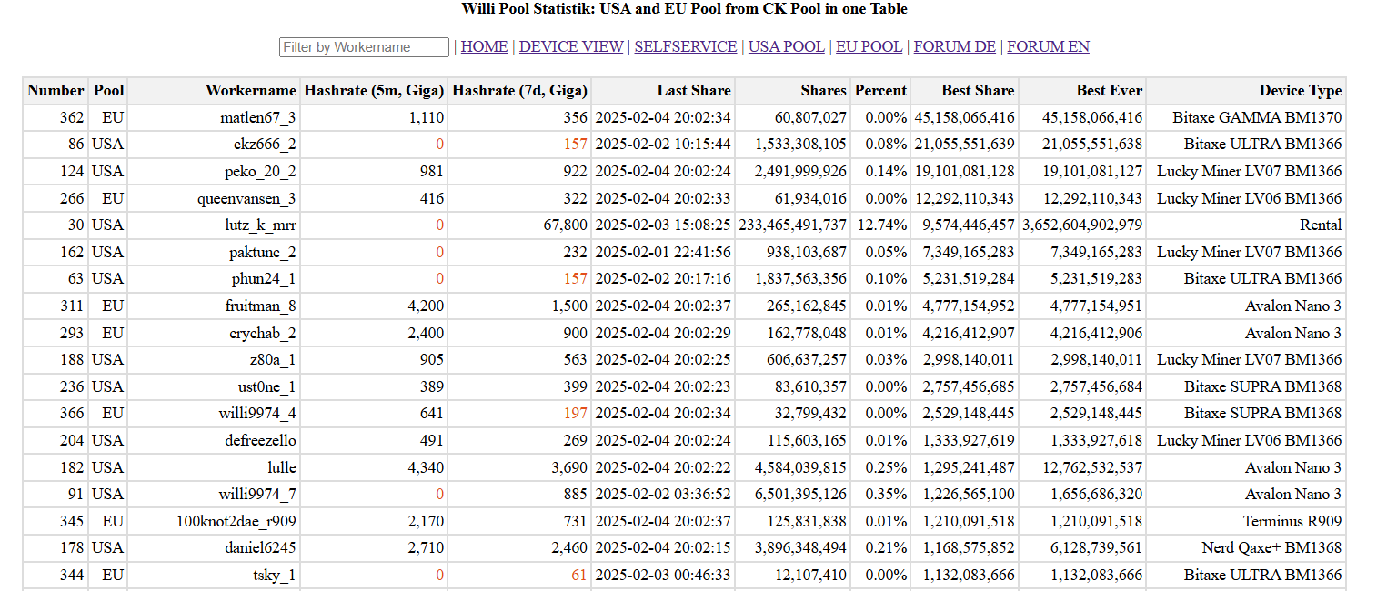Sort by the Device Type column header

coord(1245,91)
